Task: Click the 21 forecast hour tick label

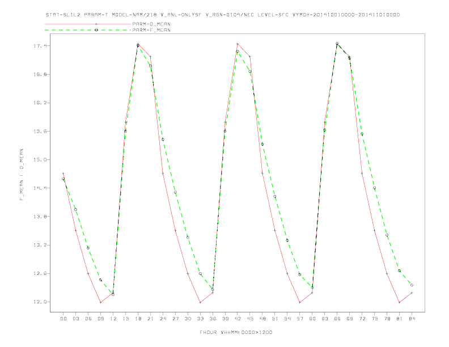Action: (150, 319)
